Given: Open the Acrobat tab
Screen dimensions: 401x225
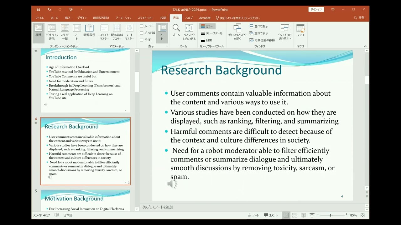Looking at the screenshot, I should tap(205, 18).
